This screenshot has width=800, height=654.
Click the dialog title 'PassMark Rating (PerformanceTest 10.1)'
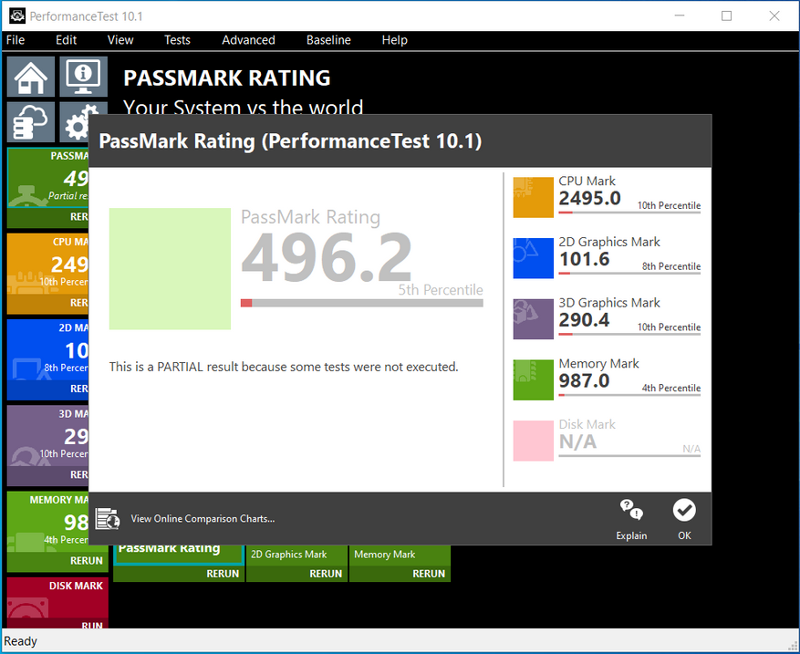click(x=290, y=141)
